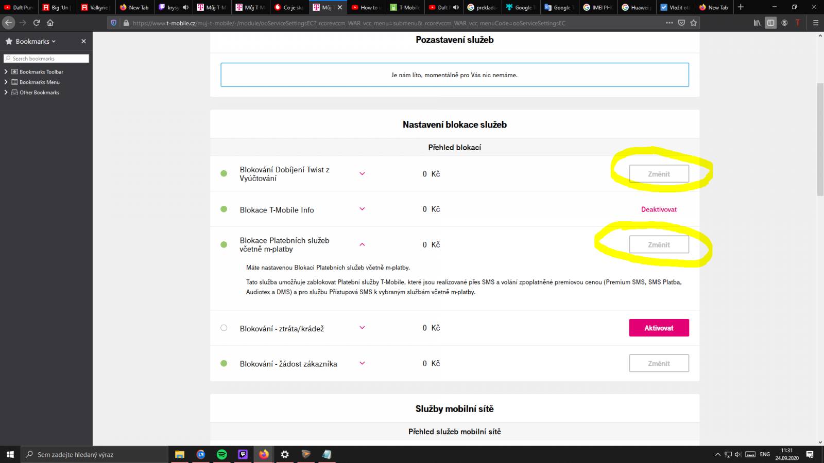Switch to the Big 'Un tab
The width and height of the screenshot is (824, 463).
(x=57, y=7)
